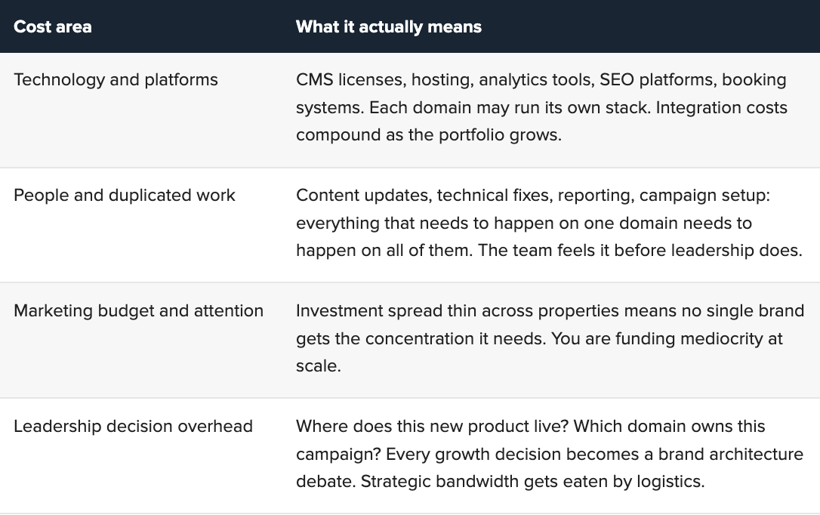The height and width of the screenshot is (515, 820).
Task: Click the description starting 'CMS licenses, hosting'
Action: [542, 107]
